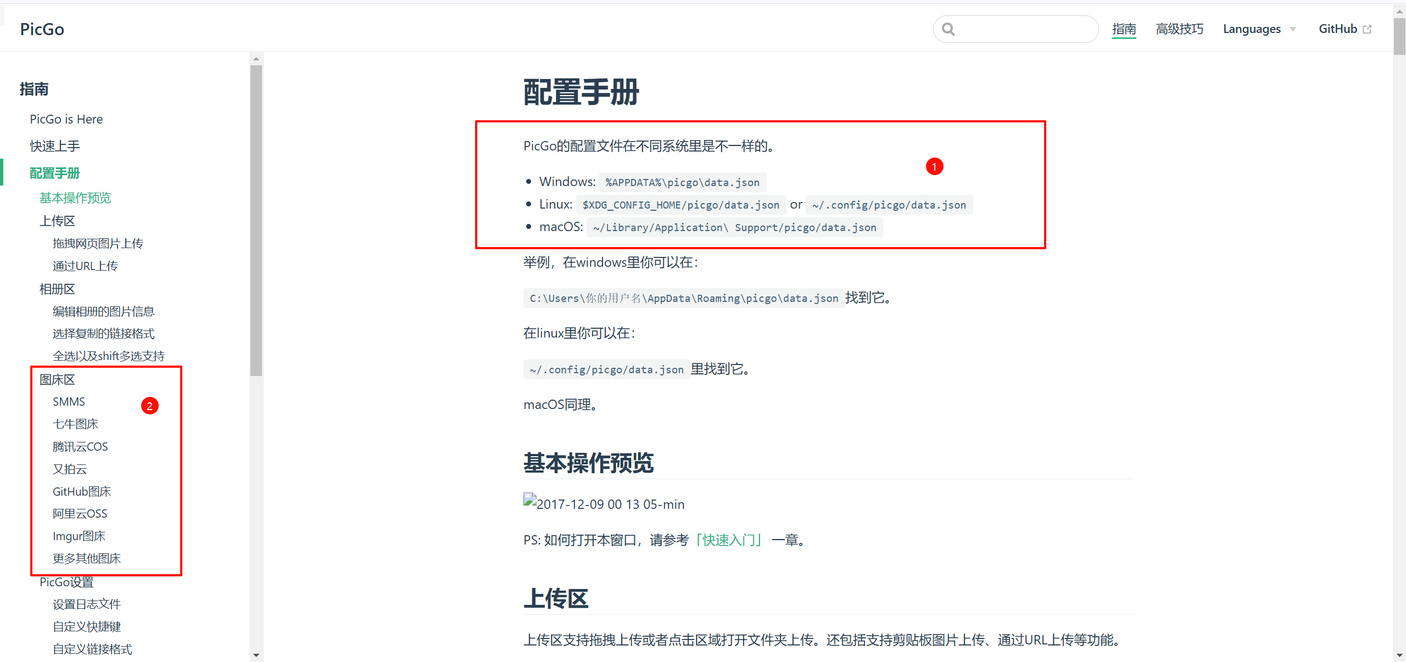Expand the Languages dropdown arrow
Image resolution: width=1406 pixels, height=662 pixels.
[1293, 30]
